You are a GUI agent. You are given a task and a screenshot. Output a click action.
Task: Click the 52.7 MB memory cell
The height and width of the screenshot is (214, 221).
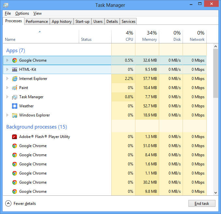tap(147, 106)
